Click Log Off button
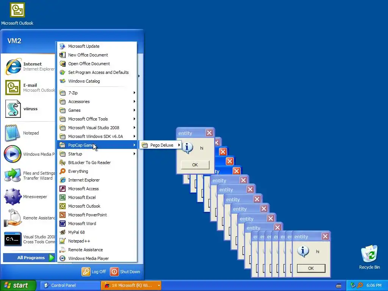Image resolution: width=388 pixels, height=291 pixels. click(94, 272)
